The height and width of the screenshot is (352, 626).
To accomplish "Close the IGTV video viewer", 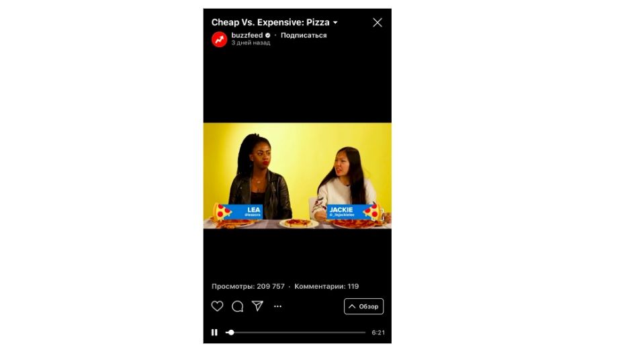I will pos(377,22).
